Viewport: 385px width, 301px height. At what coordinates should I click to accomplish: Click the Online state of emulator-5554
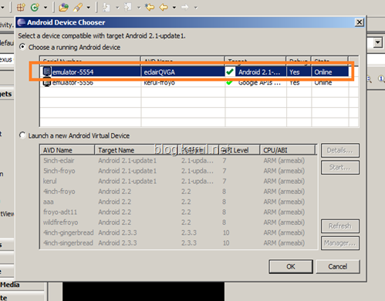[x=323, y=72]
